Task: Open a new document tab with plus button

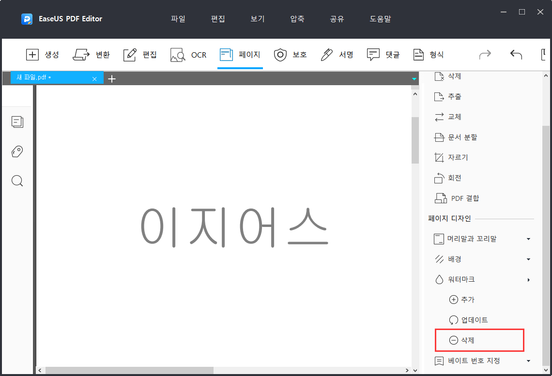Action: coord(112,78)
